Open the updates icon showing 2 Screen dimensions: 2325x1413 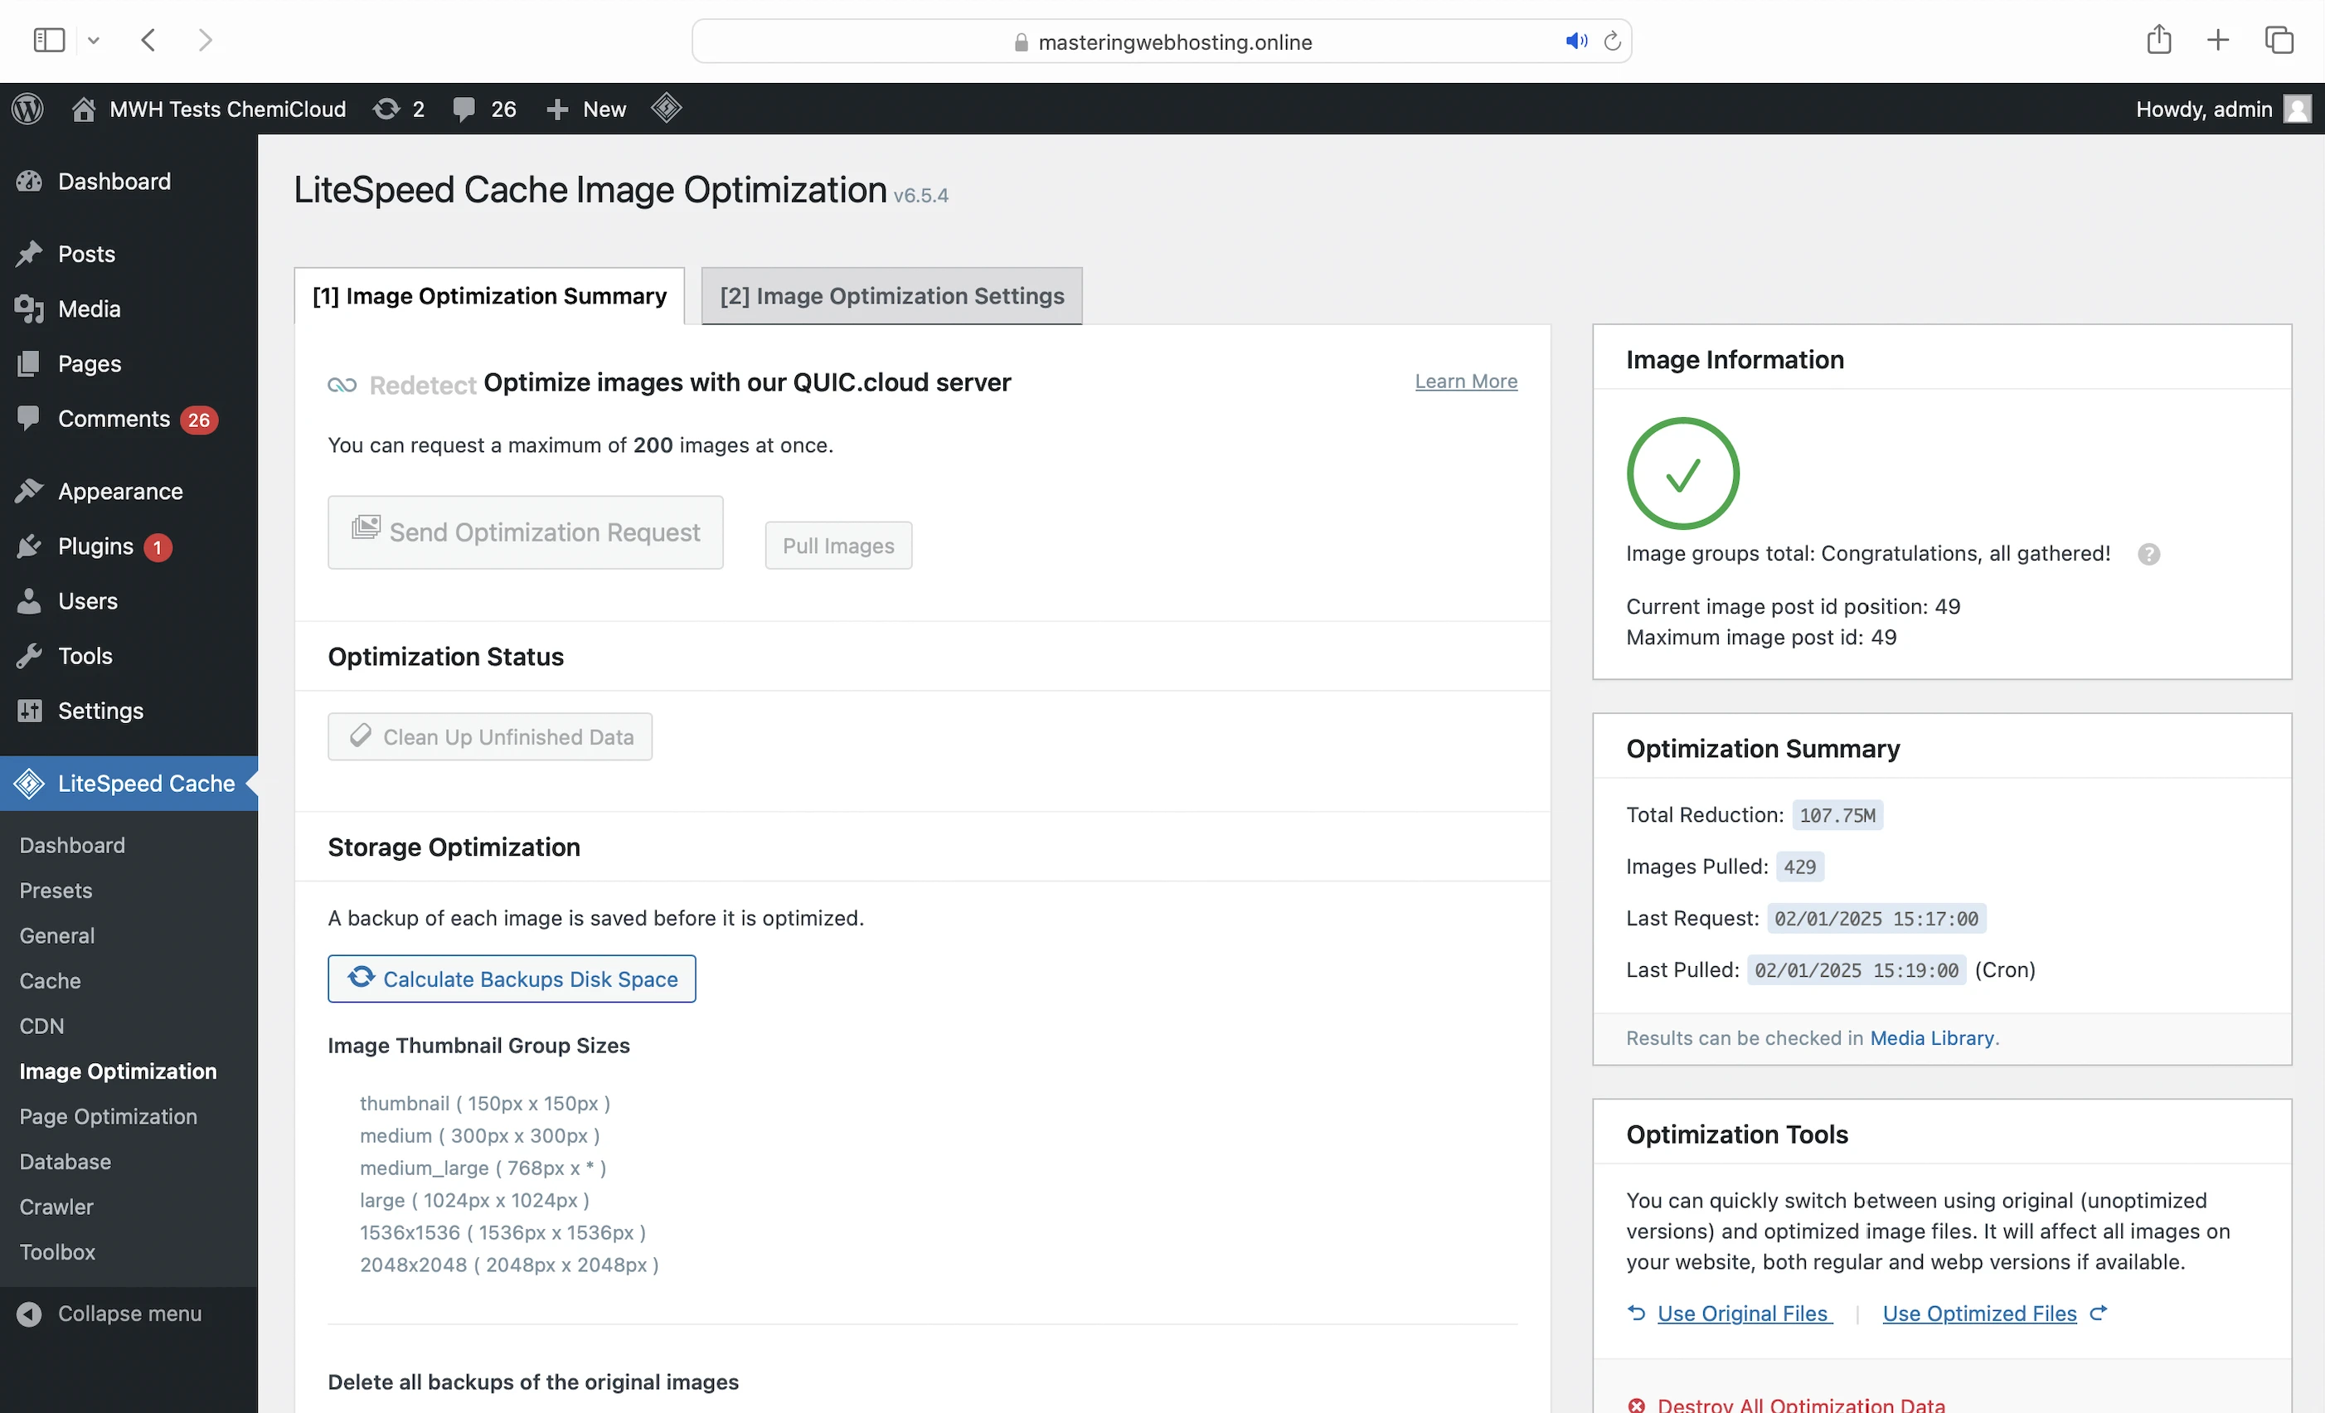point(398,109)
